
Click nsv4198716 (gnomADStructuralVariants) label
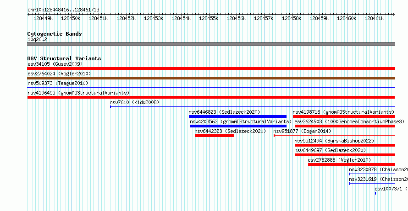343,112
